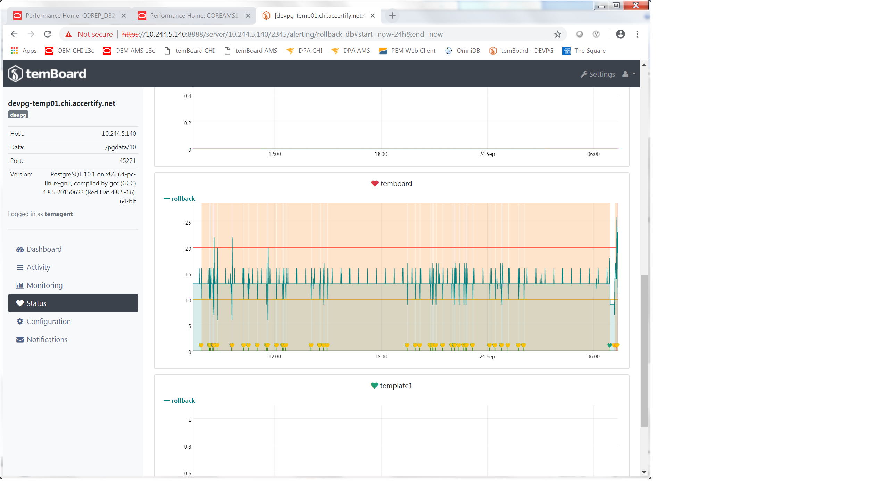Open the Chrome three-dot menu
This screenshot has width=889, height=500.
point(637,34)
